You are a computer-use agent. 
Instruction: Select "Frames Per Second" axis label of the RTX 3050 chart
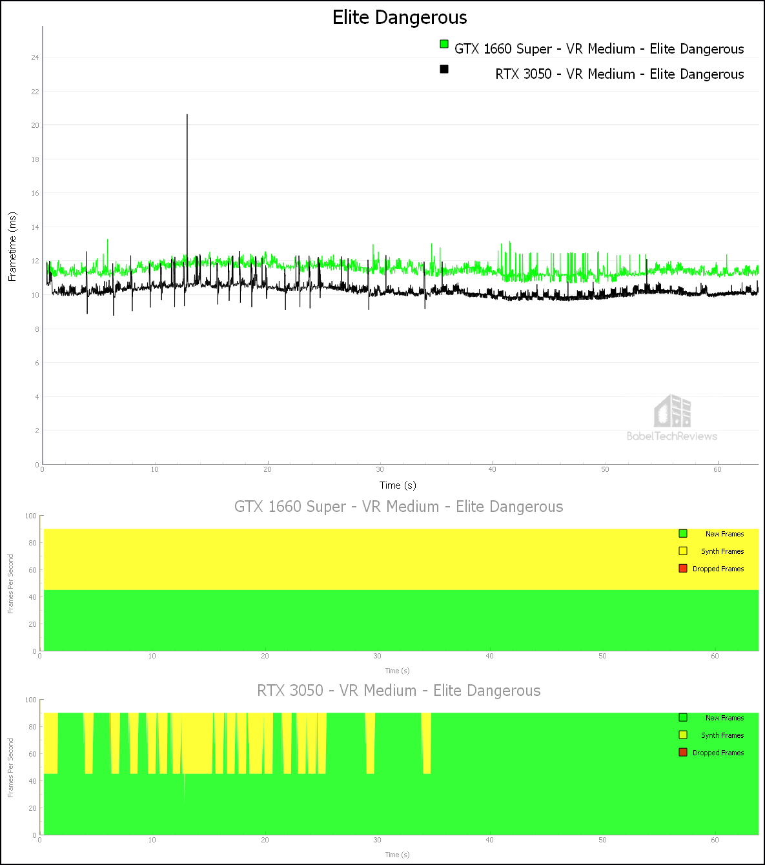click(x=10, y=768)
